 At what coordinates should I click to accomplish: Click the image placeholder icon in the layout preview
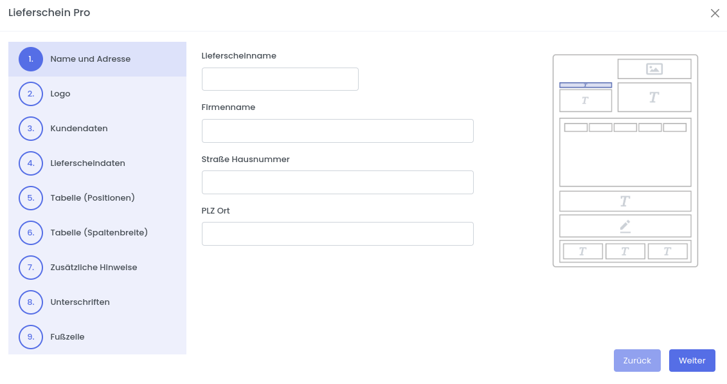[x=654, y=69]
